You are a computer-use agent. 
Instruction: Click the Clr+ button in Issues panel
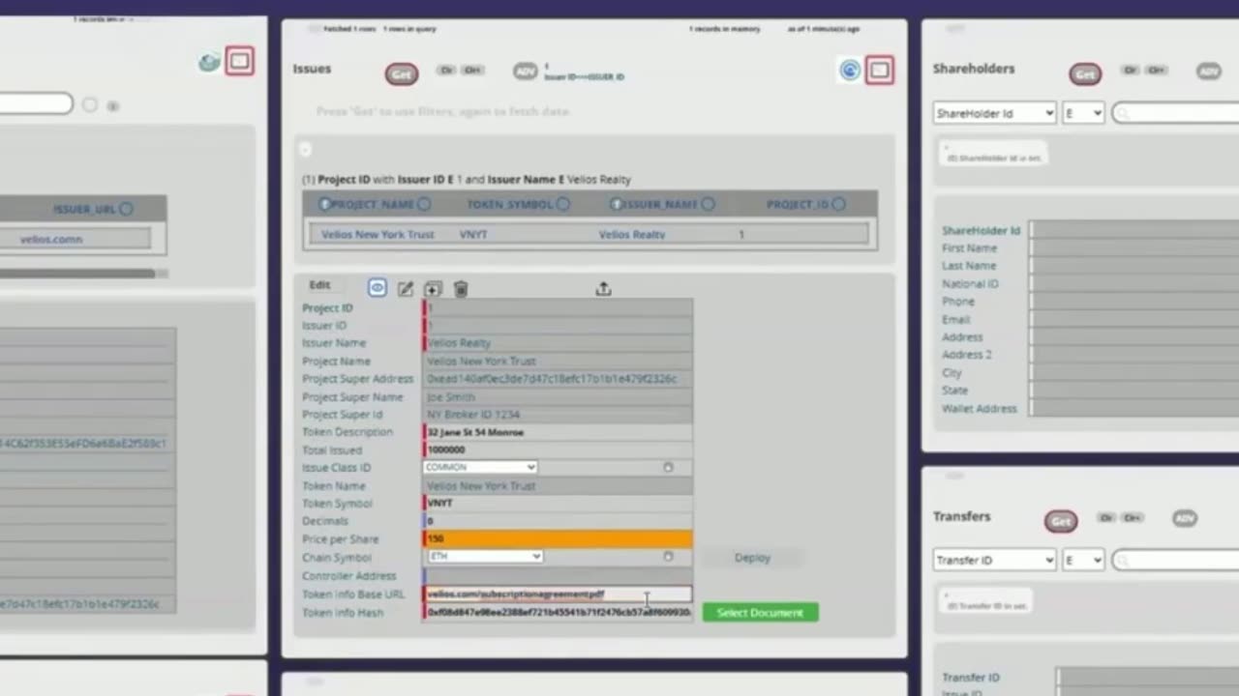point(472,71)
